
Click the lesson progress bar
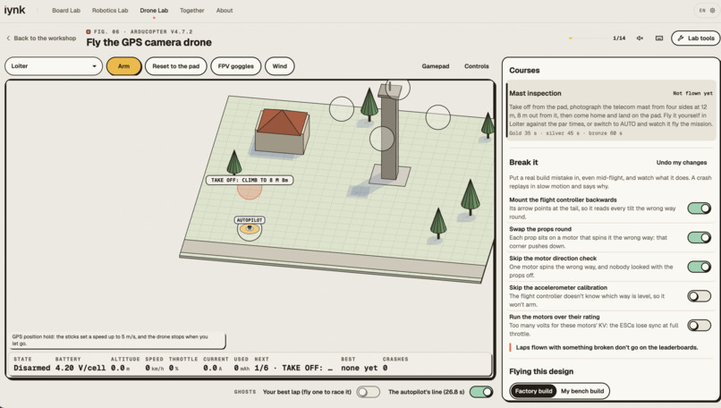click(588, 38)
